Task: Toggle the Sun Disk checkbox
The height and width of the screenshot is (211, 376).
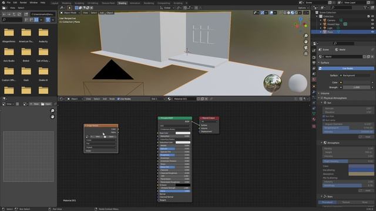Action: click(x=324, y=116)
